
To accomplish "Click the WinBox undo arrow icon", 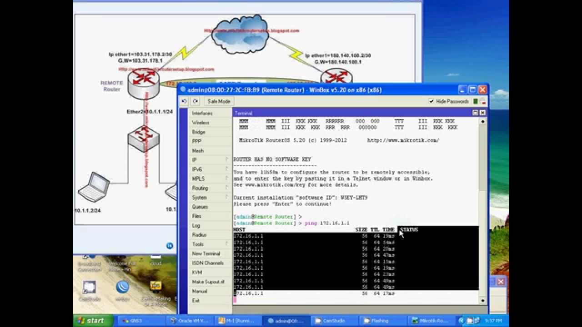I will click(184, 101).
